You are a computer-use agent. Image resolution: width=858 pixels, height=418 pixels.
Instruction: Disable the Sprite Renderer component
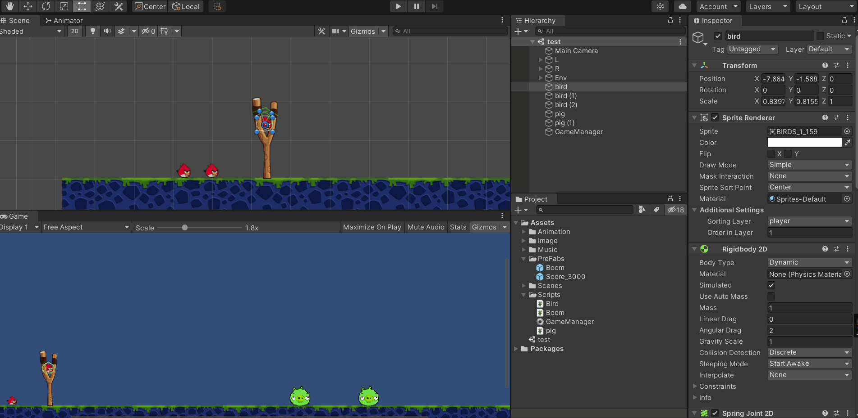(715, 117)
